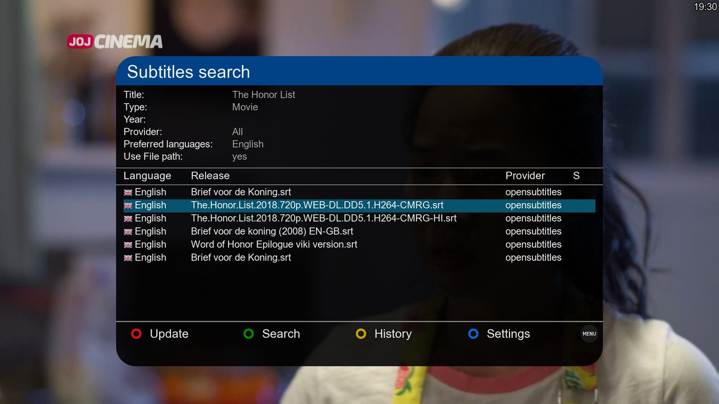
Task: Click the Title: label
Action: [134, 95]
